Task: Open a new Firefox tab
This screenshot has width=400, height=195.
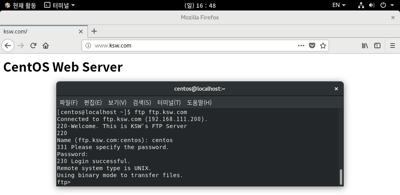Action: (94, 31)
